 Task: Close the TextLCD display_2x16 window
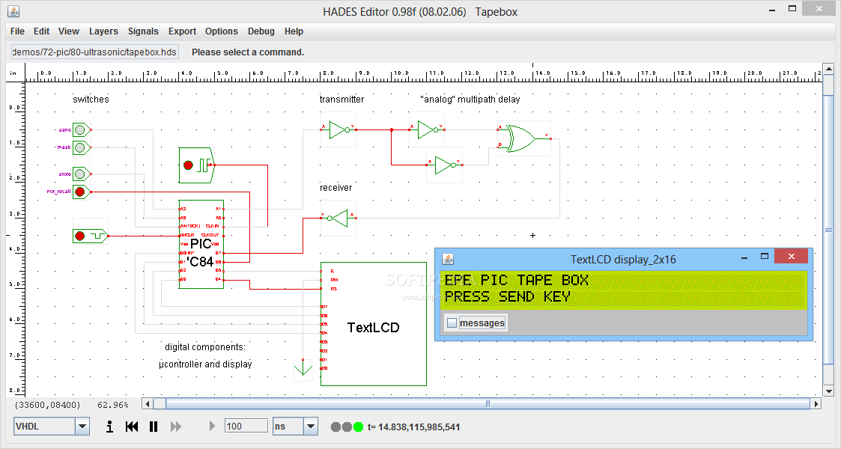coord(791,257)
